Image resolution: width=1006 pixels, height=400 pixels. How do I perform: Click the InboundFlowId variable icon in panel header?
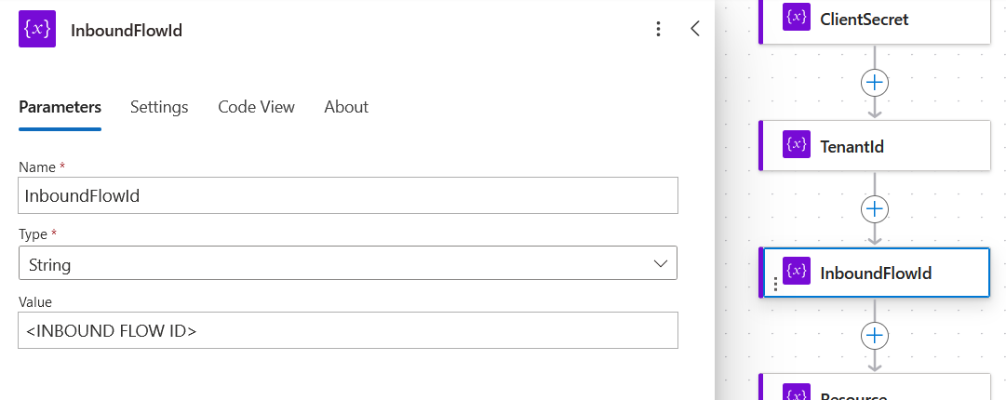point(37,30)
